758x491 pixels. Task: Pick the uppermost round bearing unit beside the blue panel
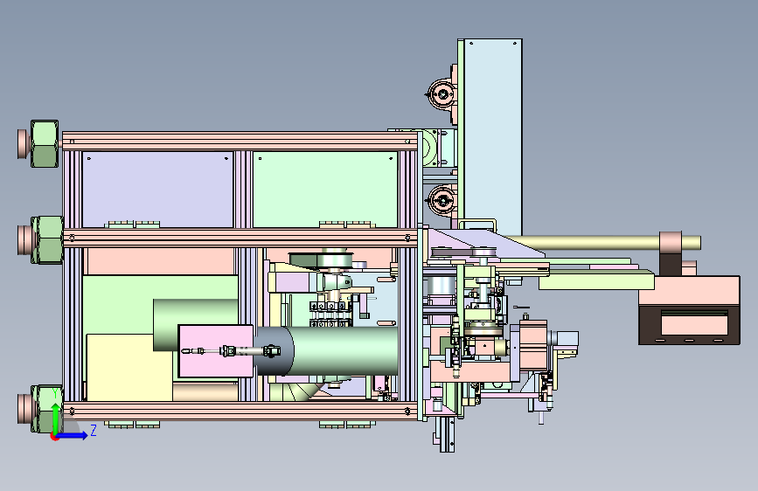pyautogui.click(x=442, y=93)
